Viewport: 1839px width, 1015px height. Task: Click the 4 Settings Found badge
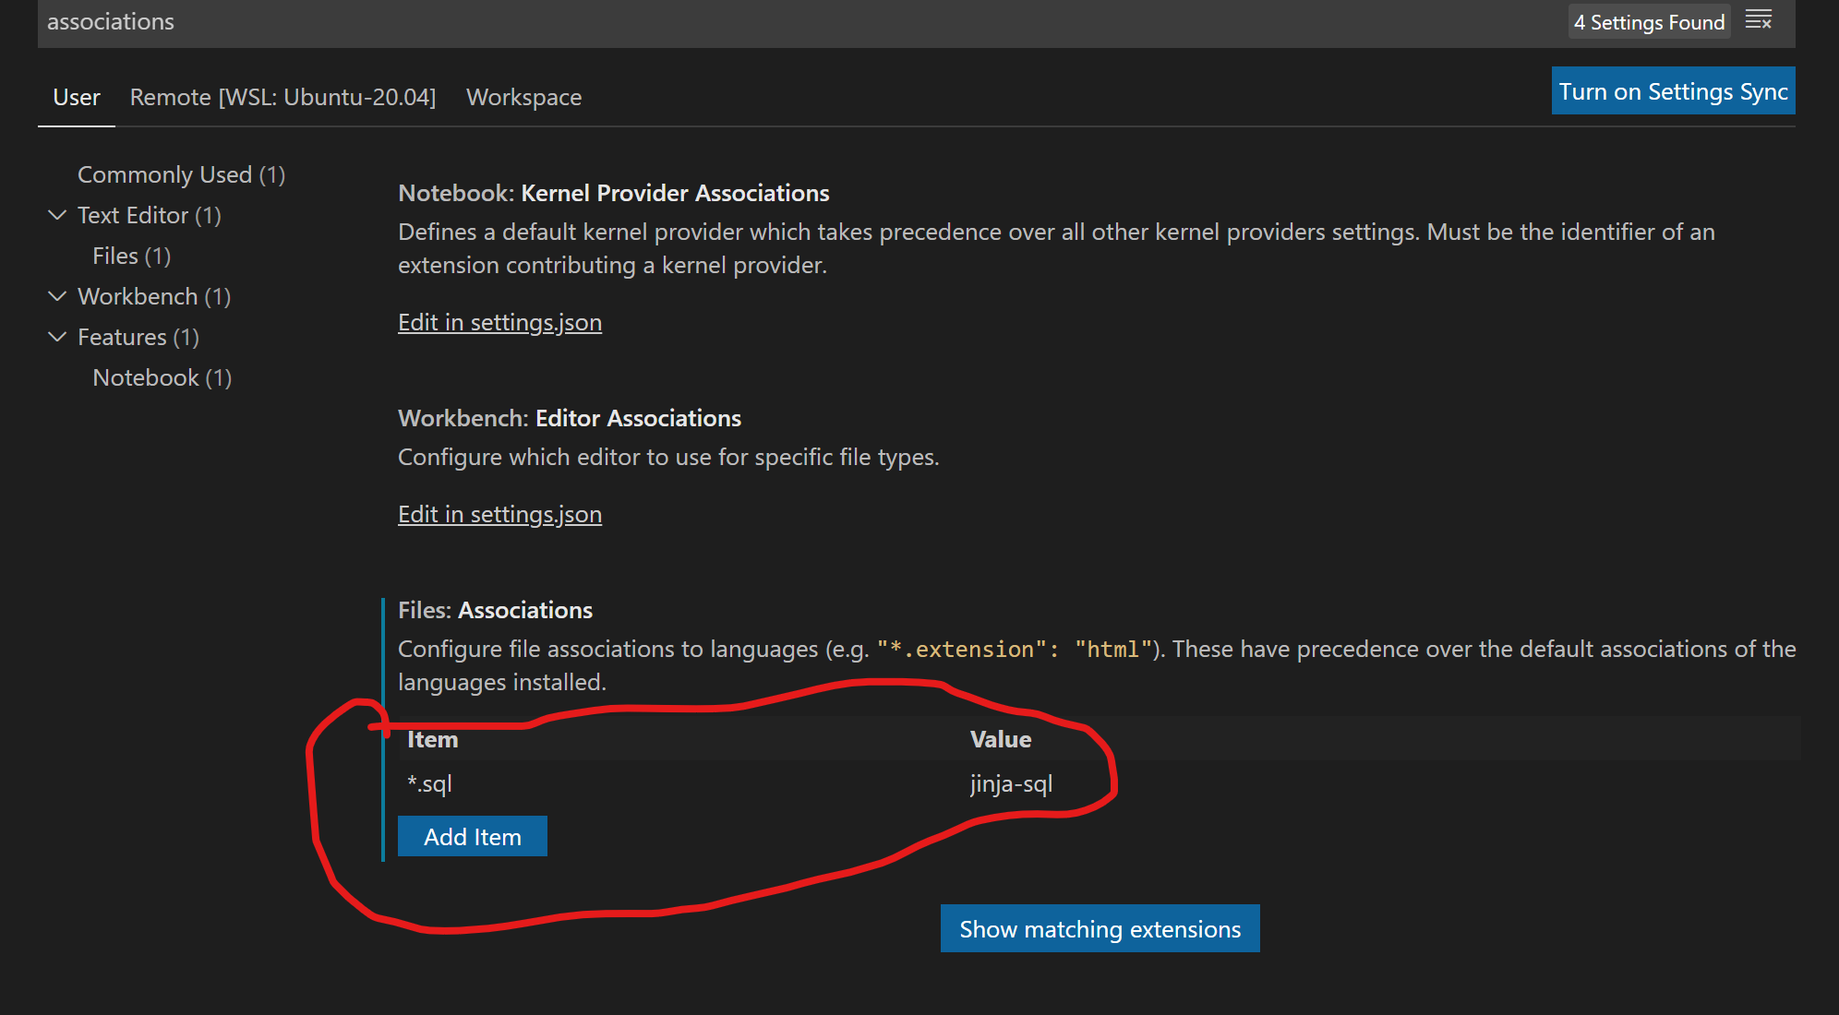pos(1649,22)
